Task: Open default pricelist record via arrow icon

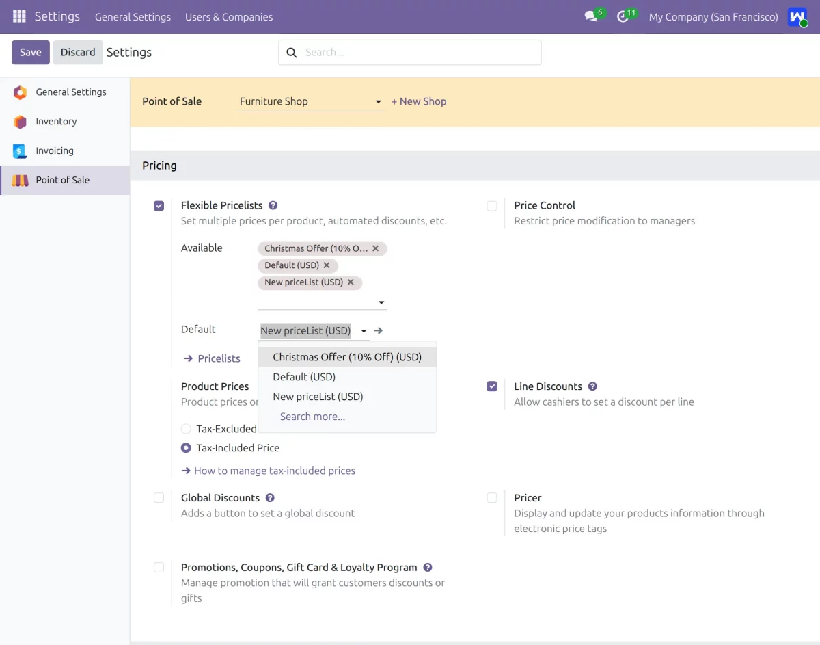Action: (x=379, y=331)
